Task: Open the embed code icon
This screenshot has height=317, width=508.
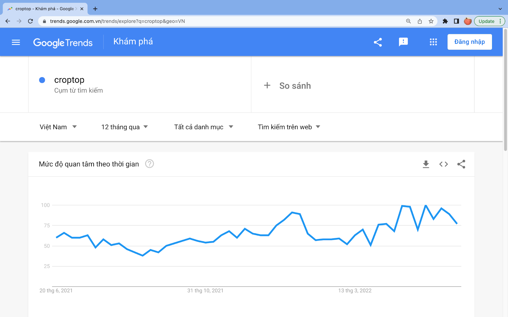Action: 444,164
